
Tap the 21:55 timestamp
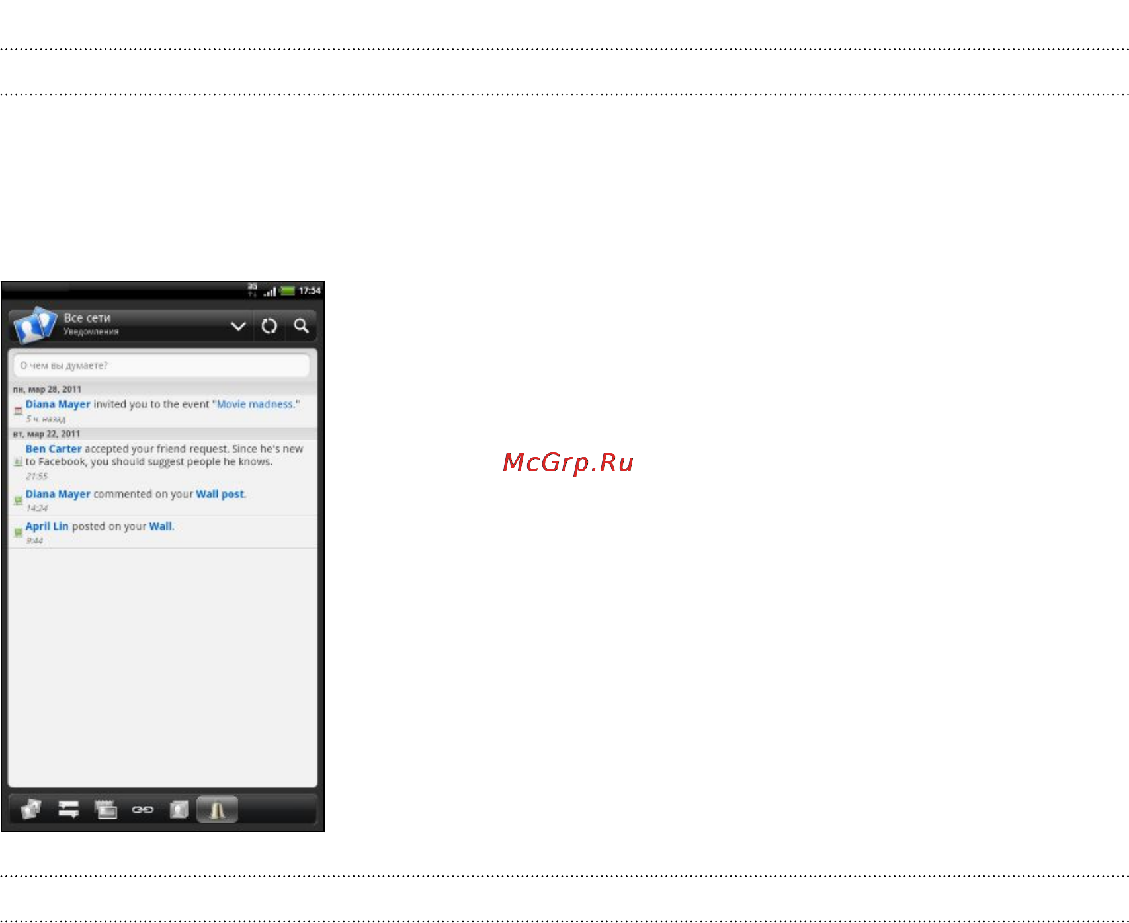coord(37,476)
